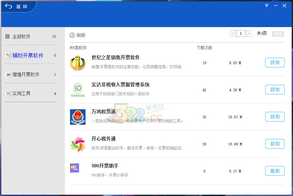Click file size 4.39 M
The width and height of the screenshot is (293, 196).
pos(235,90)
